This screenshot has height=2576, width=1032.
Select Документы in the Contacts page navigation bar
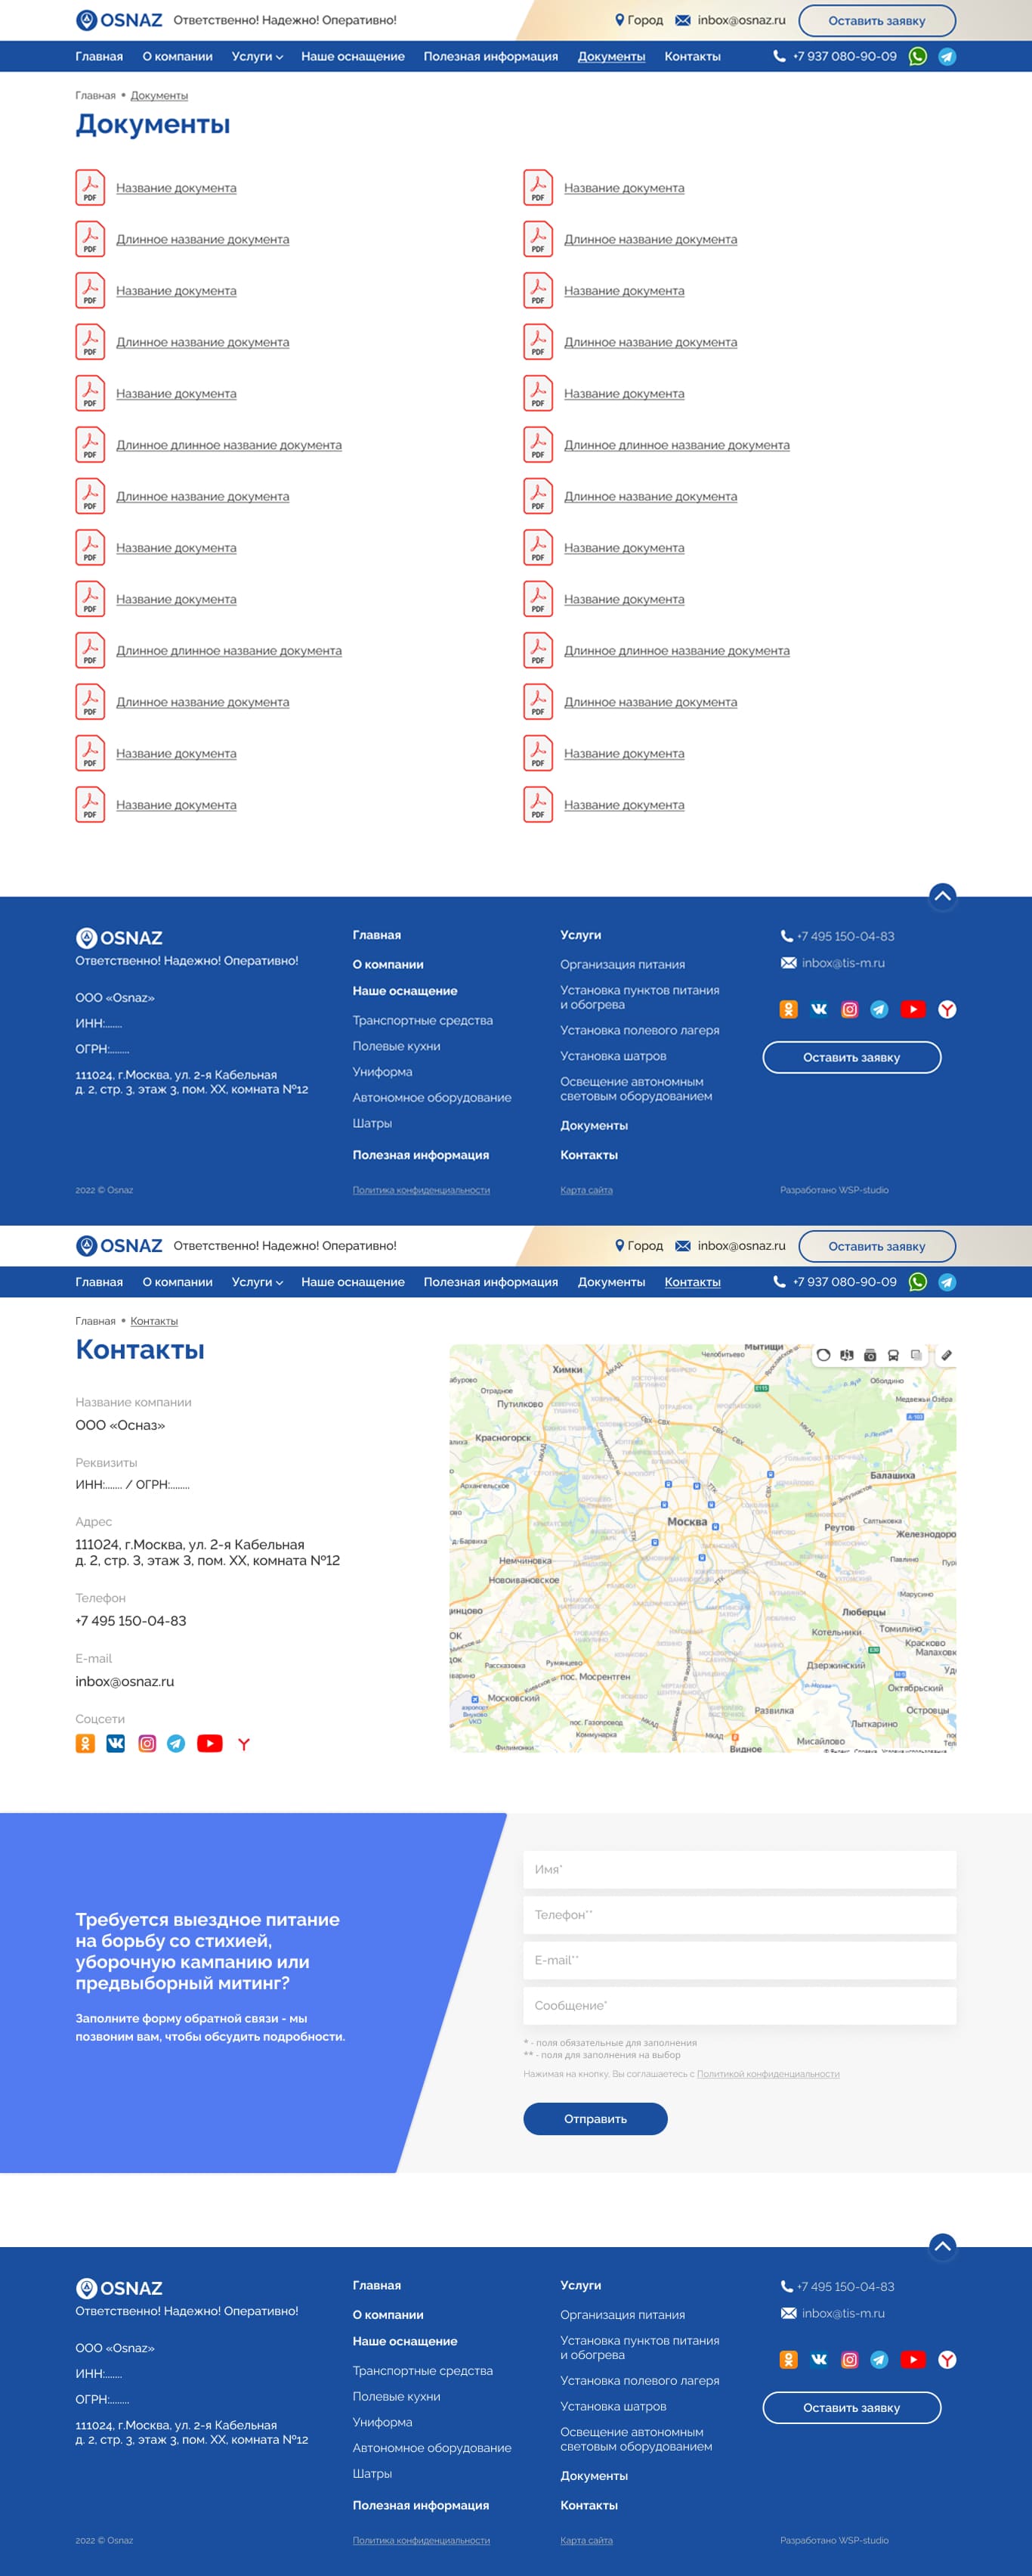(x=611, y=1282)
